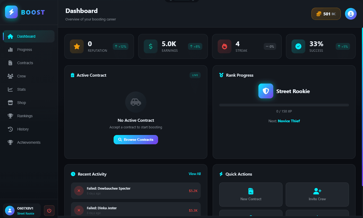Open the Shop sidebar item
The image size is (363, 218).
tap(21, 103)
